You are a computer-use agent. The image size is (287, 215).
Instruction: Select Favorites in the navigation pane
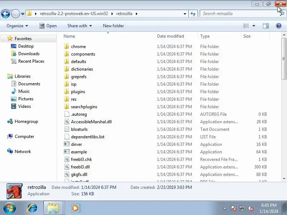(23, 39)
